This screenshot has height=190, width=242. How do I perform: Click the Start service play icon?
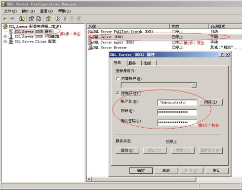point(58,18)
